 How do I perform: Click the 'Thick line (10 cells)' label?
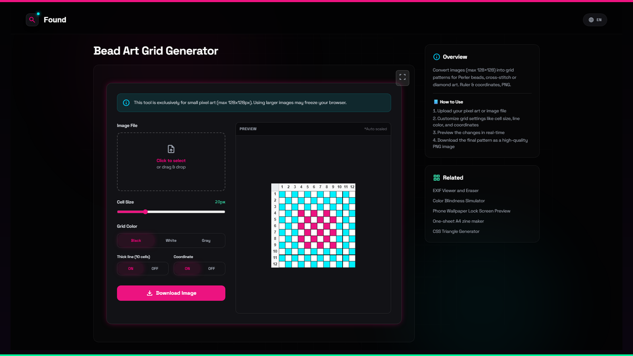[x=133, y=257]
